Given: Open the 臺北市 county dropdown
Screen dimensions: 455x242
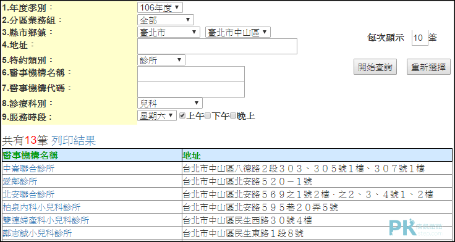Looking at the screenshot, I should 169,33.
